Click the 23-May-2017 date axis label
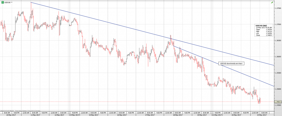The width and height of the screenshot is (282, 116). (261, 115)
